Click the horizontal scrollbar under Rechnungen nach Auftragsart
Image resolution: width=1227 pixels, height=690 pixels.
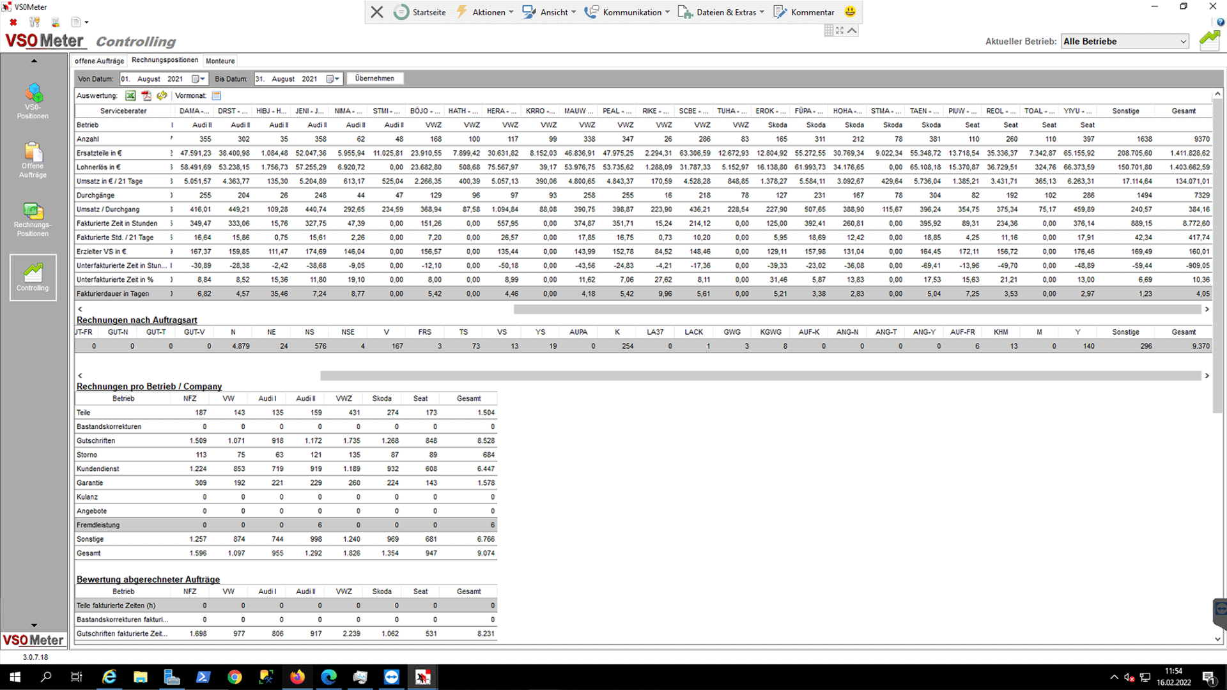pyautogui.click(x=760, y=376)
